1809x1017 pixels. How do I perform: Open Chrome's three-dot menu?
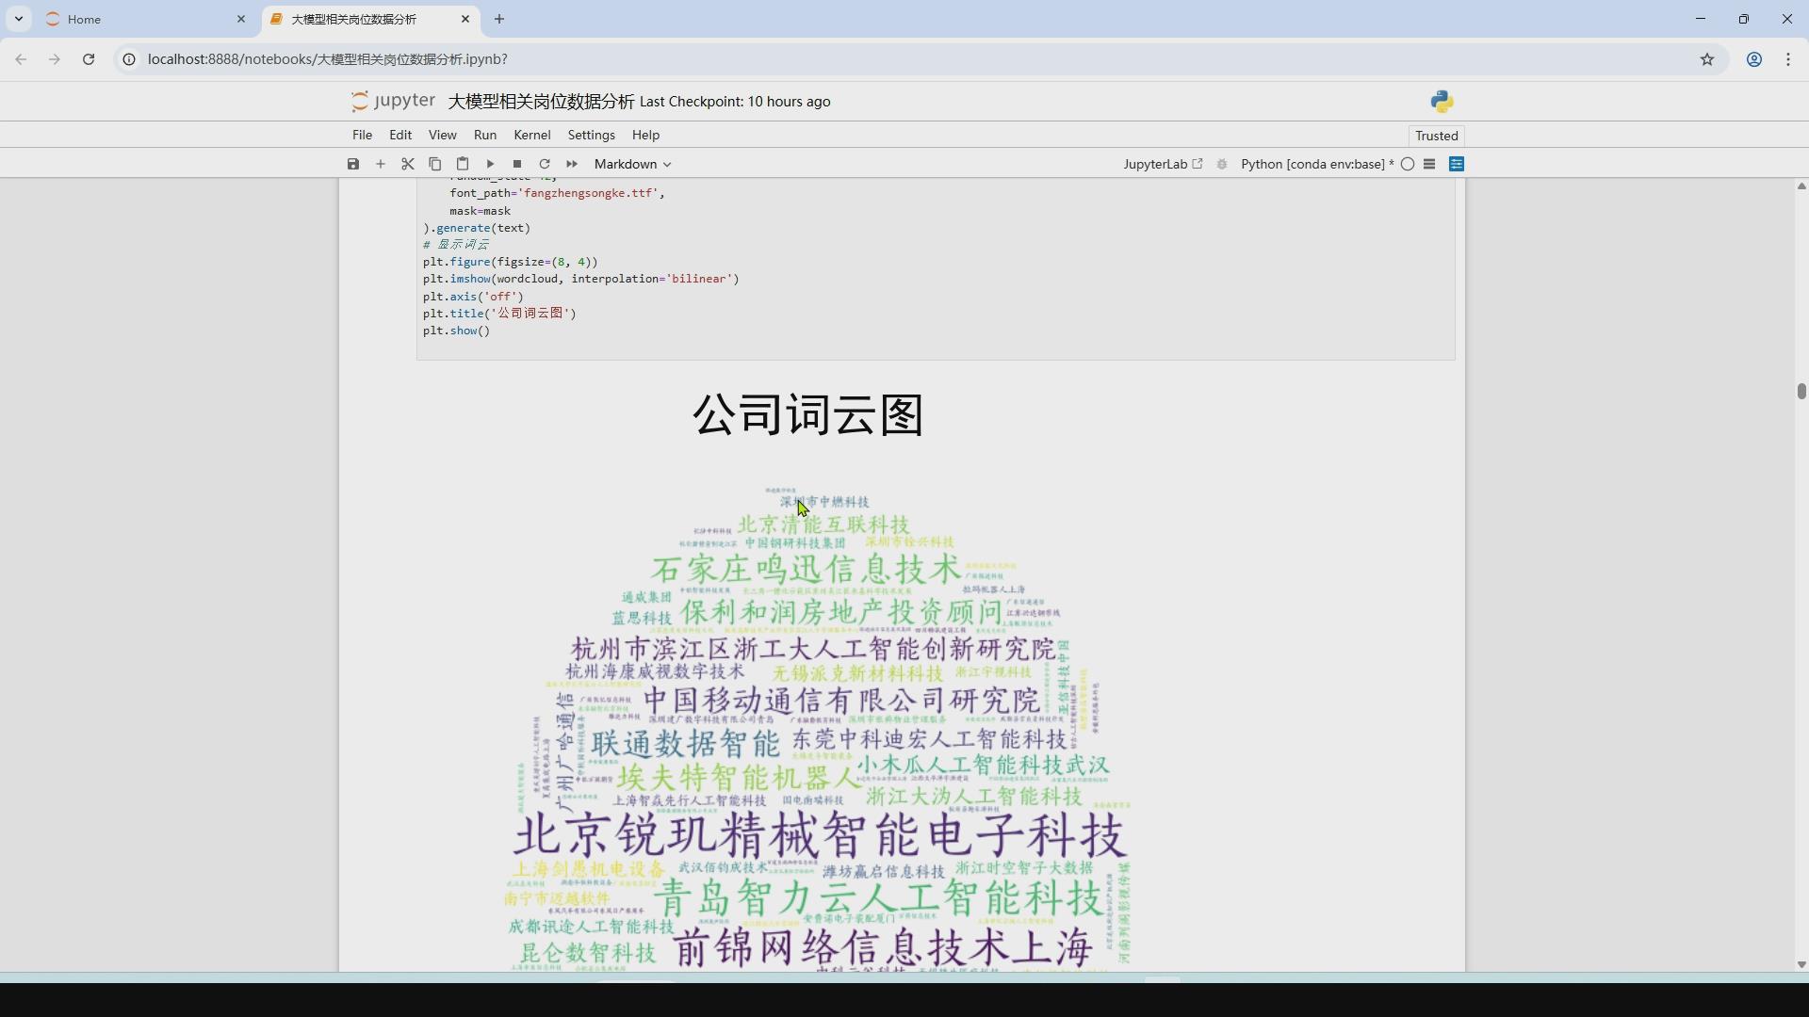coord(1788,58)
